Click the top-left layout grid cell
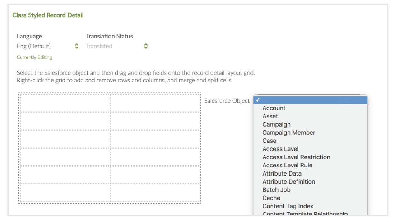Image resolution: width=396 pixels, height=221 pixels. [64, 102]
